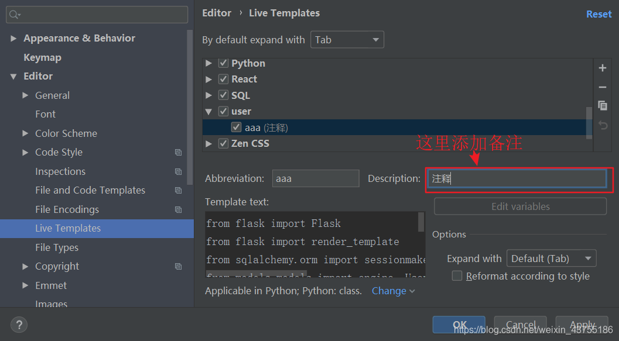Open the 'By default expand with' Tab dropdown
The image size is (619, 341).
point(347,39)
